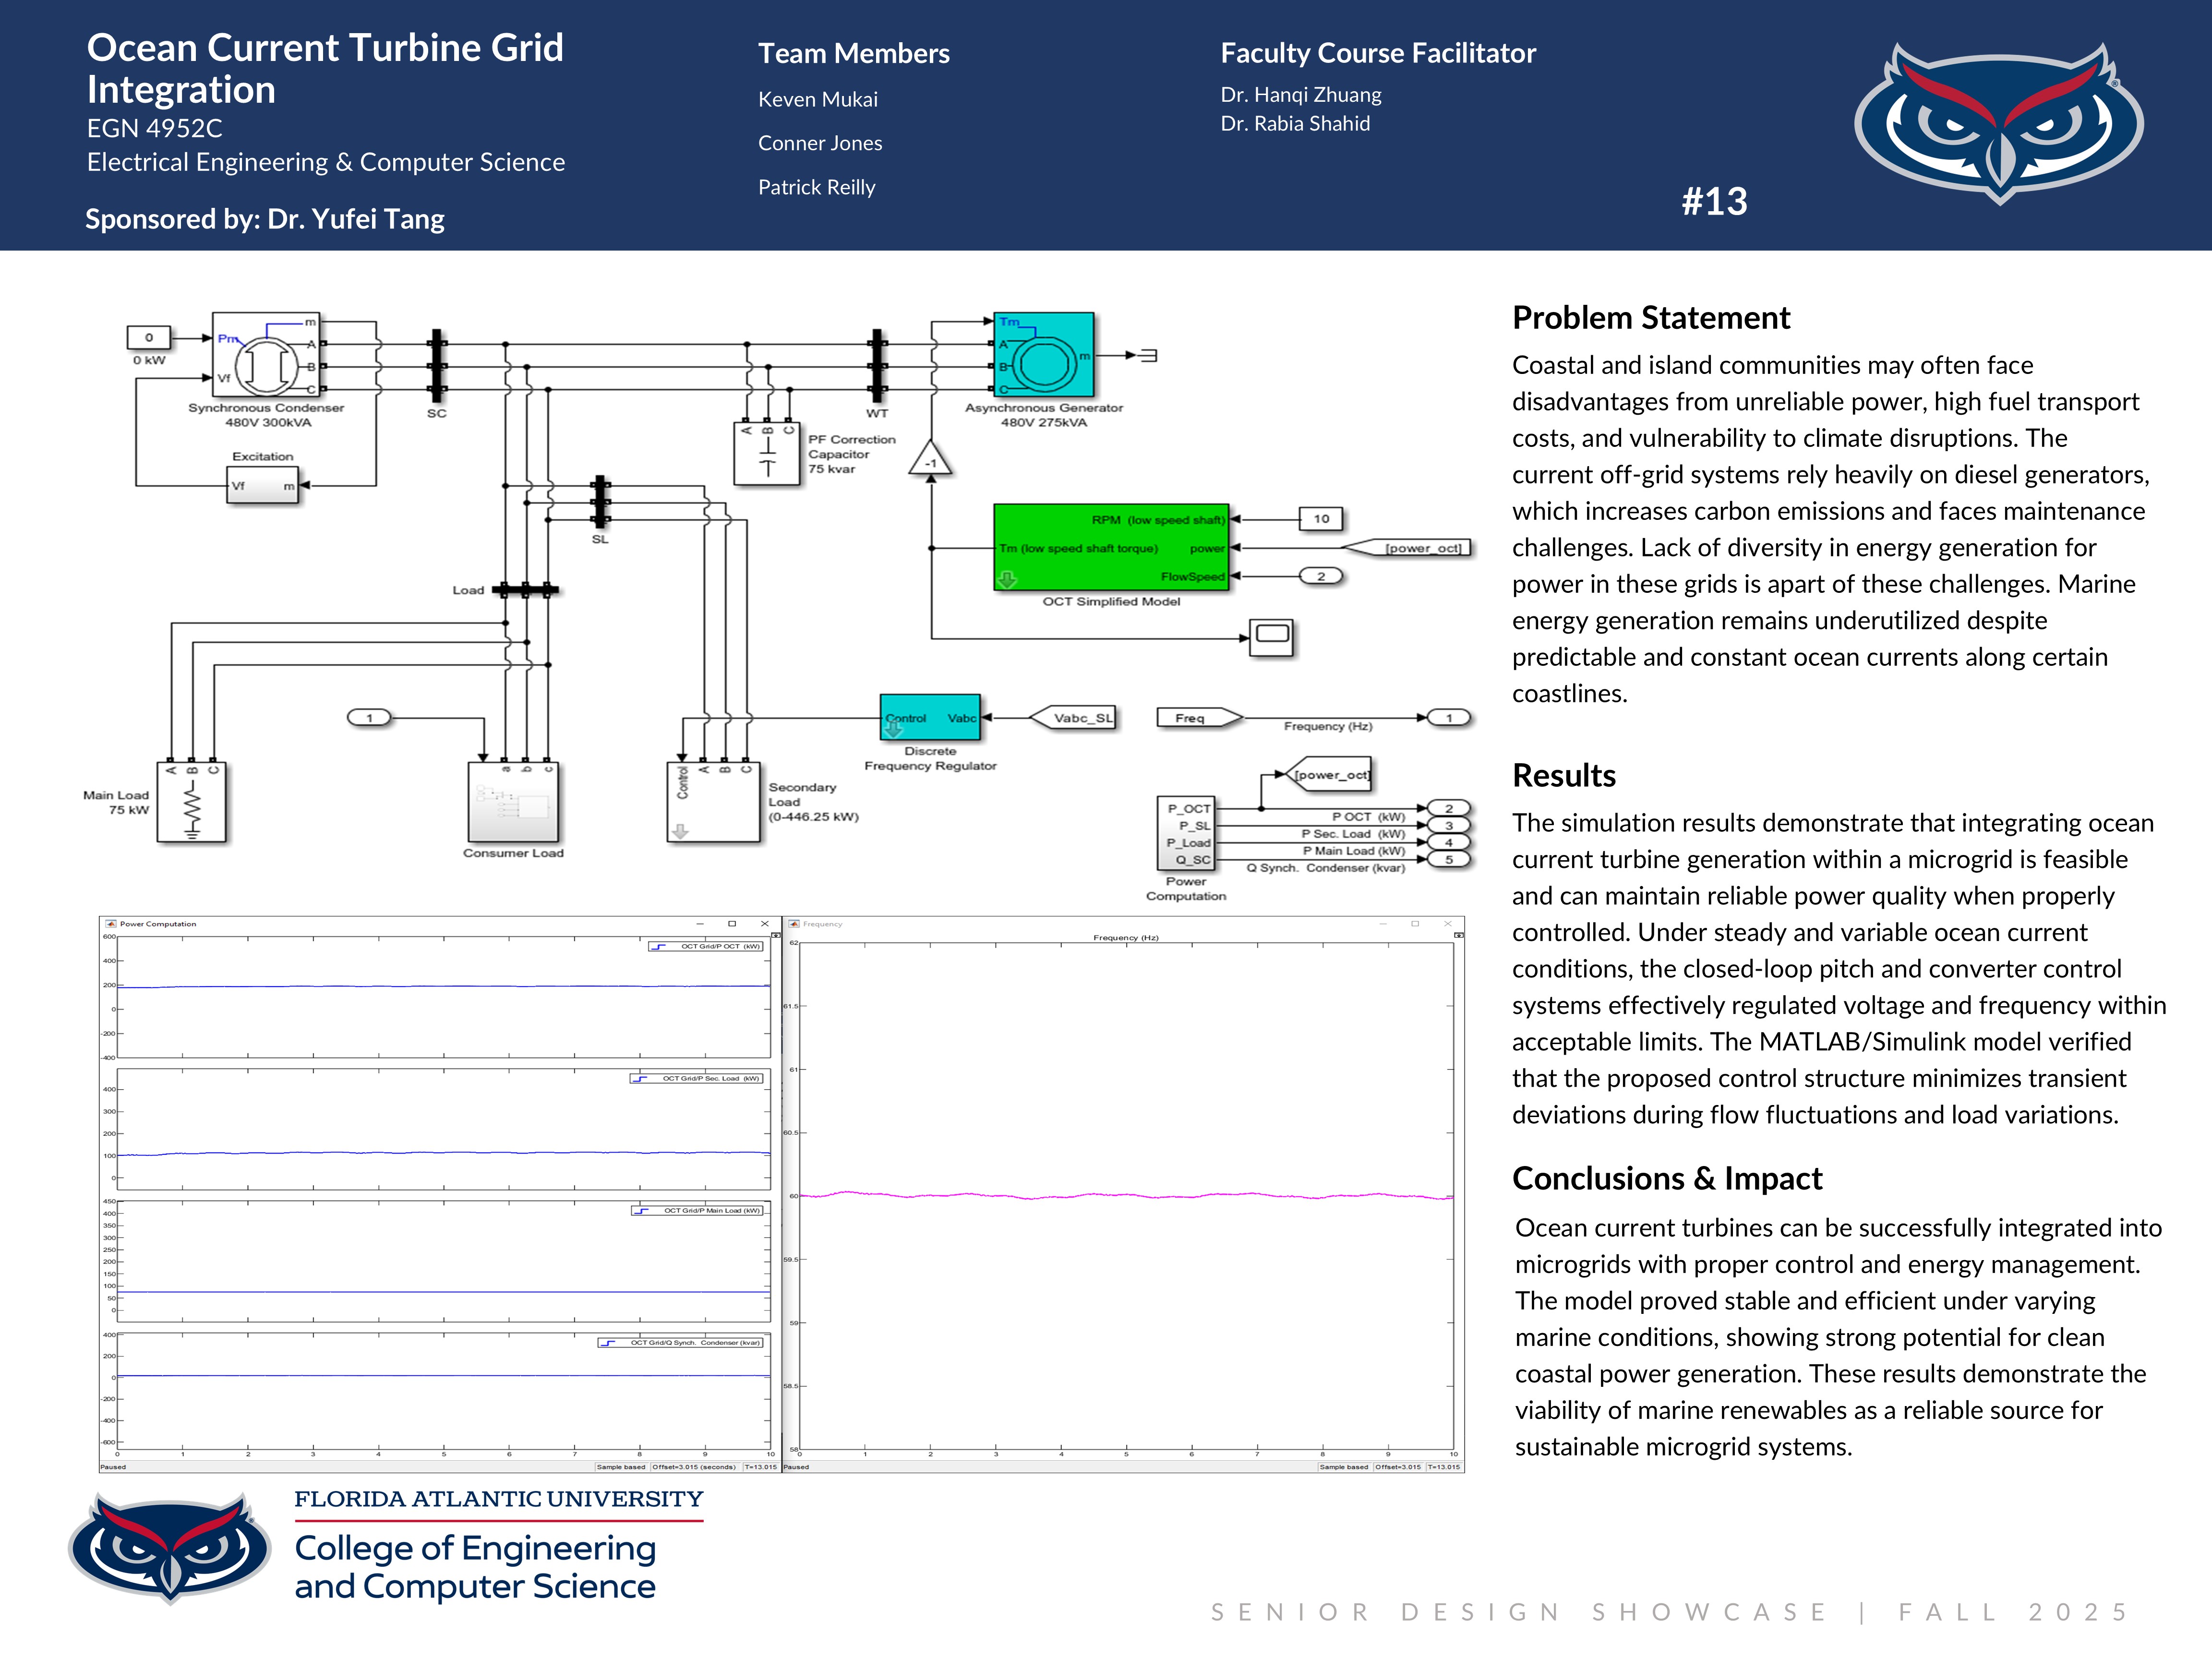Click the Power Computation subsystem block
2212x1659 pixels.
coord(1186,834)
